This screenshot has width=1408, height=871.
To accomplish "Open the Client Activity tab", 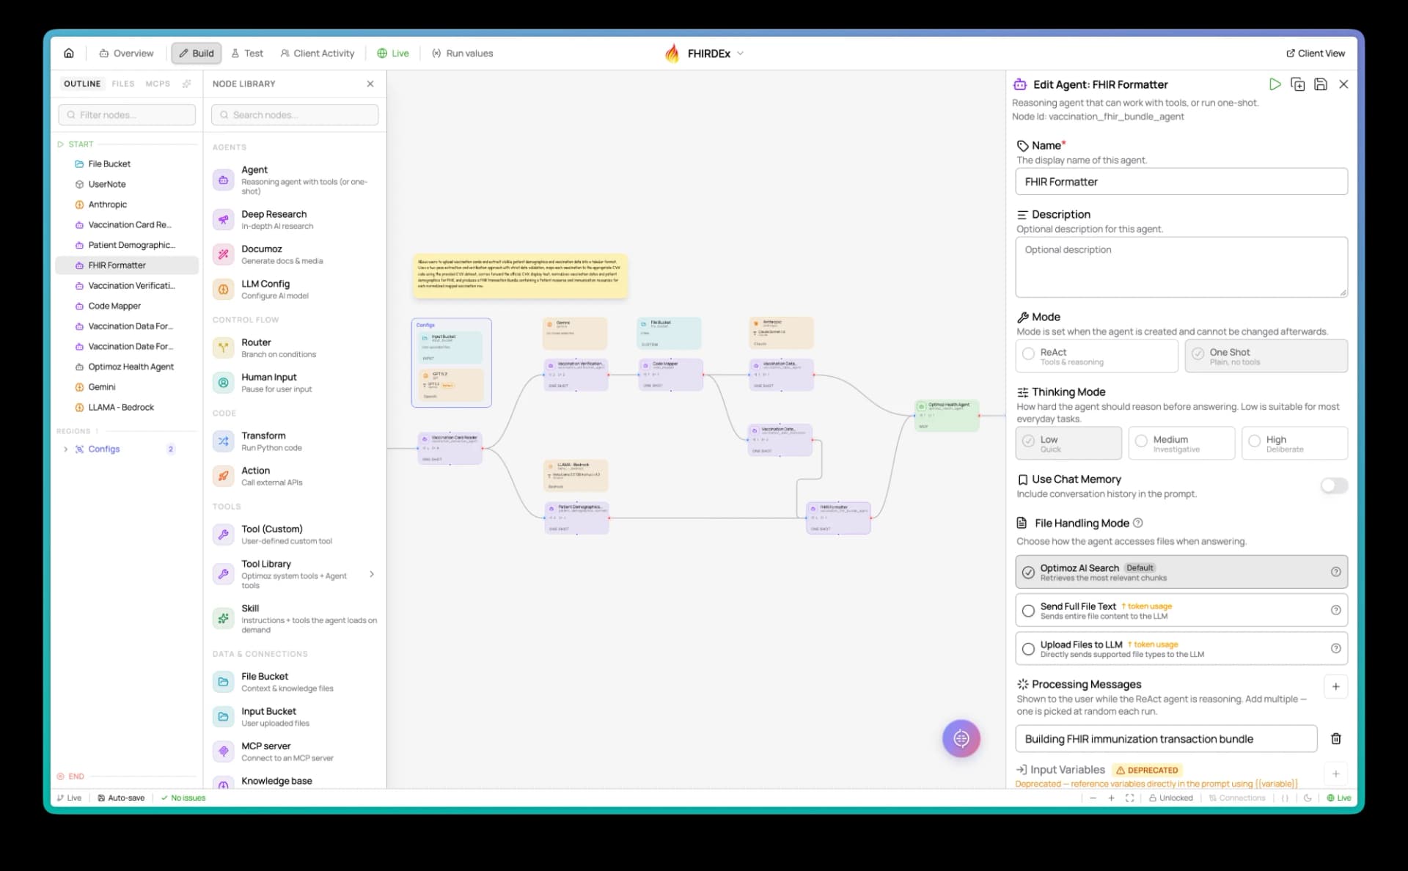I will 317,53.
